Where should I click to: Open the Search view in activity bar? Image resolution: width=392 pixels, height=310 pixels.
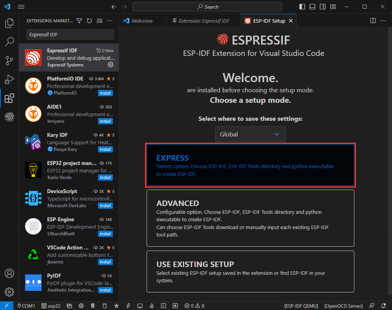[9, 42]
